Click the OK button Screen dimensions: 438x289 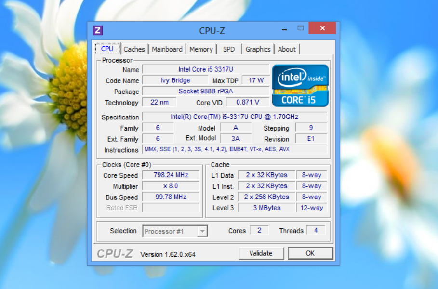(310, 253)
